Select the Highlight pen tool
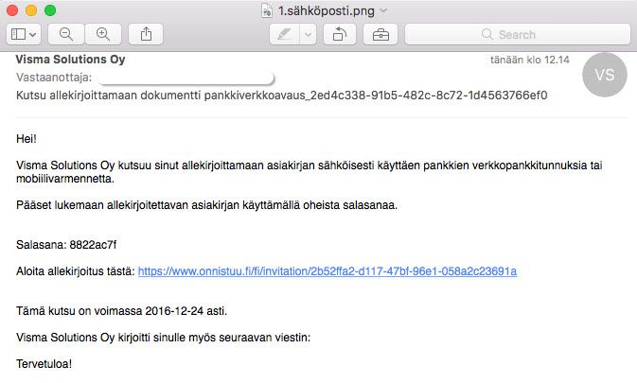The height and width of the screenshot is (383, 637). (284, 34)
